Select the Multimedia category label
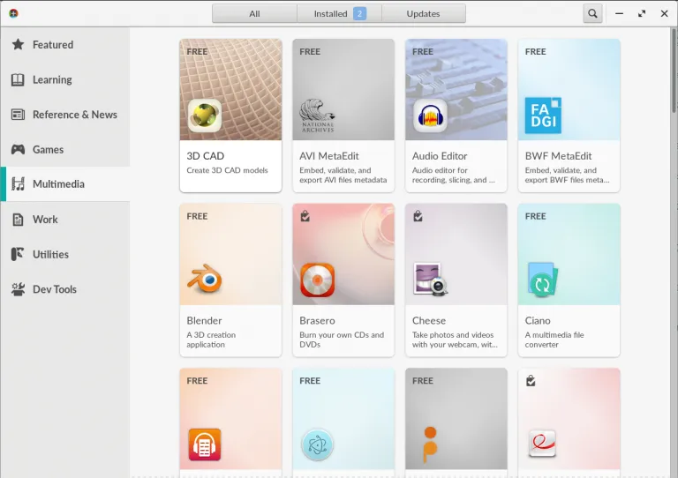 pos(58,184)
